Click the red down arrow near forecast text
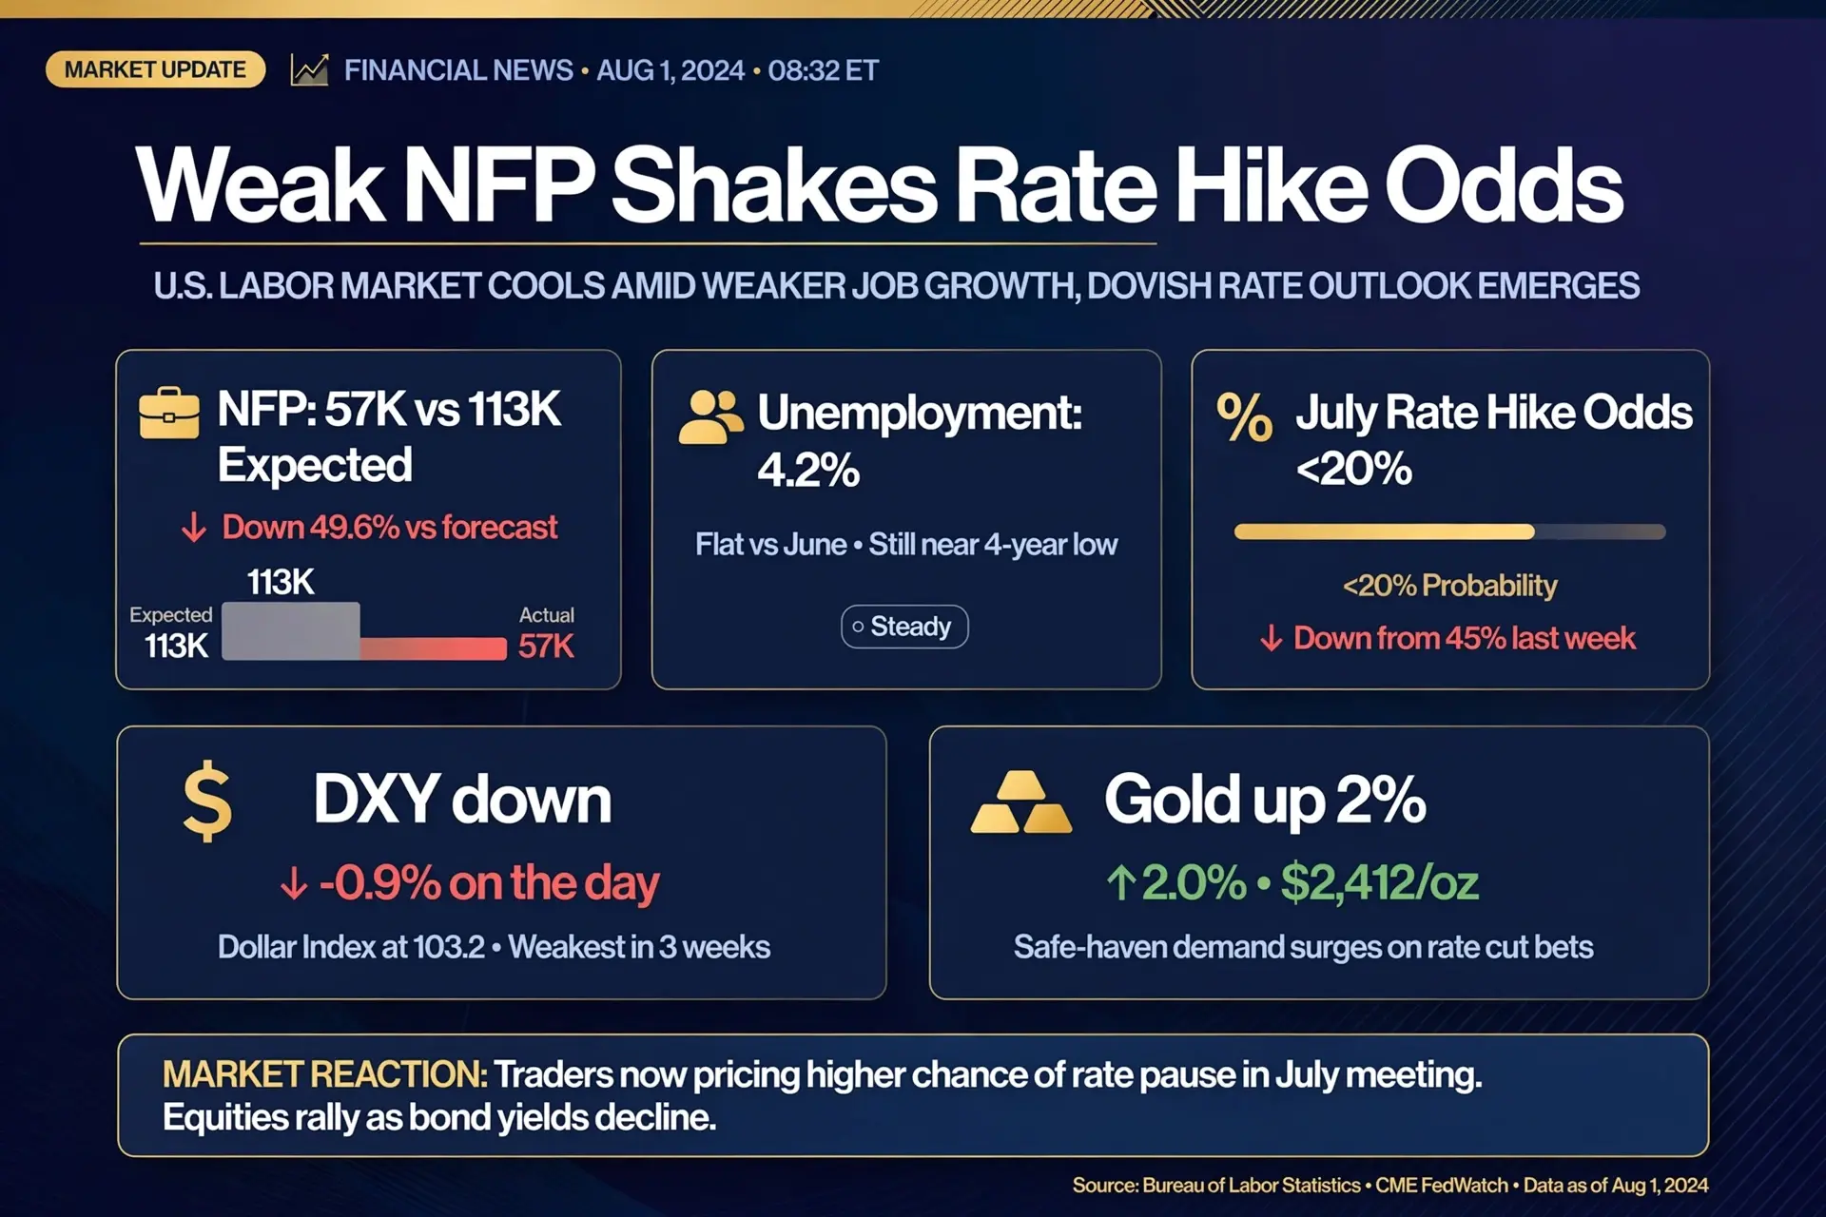Image resolution: width=1826 pixels, height=1217 pixels. (194, 527)
